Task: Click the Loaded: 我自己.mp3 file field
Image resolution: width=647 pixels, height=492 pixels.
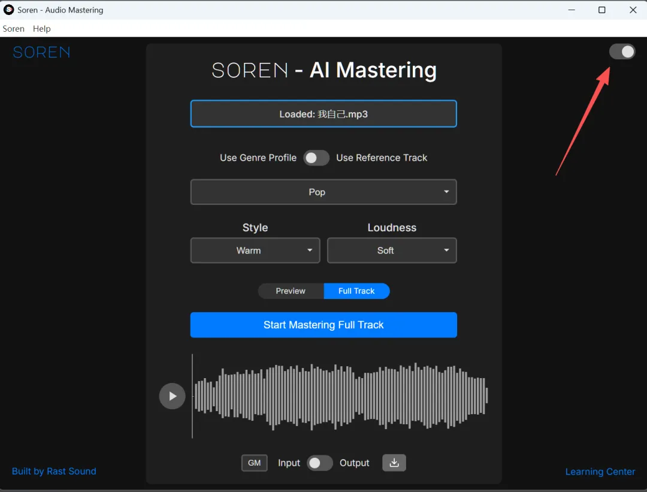Action: click(323, 114)
